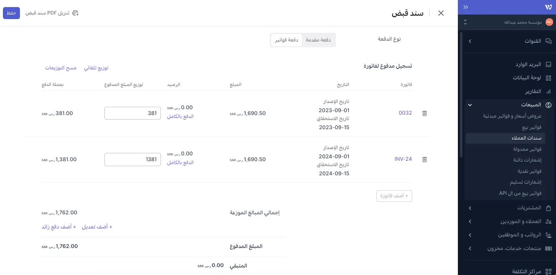Image resolution: width=556 pixels, height=275 pixels.
Task: Click توزيع تلقائي to auto-distribute amounts
Action: tap(96, 68)
